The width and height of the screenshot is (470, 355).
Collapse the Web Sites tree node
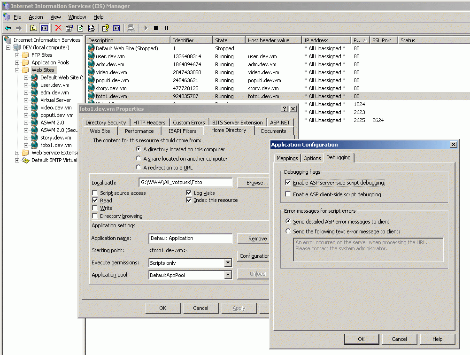(17, 70)
